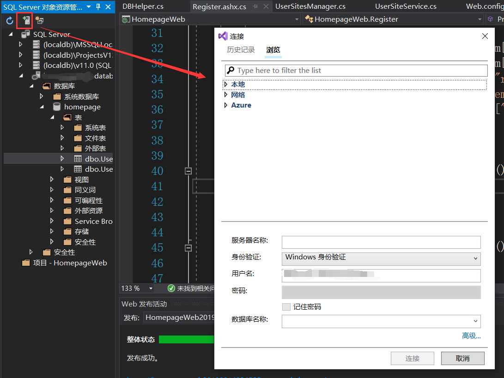Click the cube icon before the Pr dropdown
Viewport: 504px width, 378px height.
pyautogui.click(x=490, y=19)
